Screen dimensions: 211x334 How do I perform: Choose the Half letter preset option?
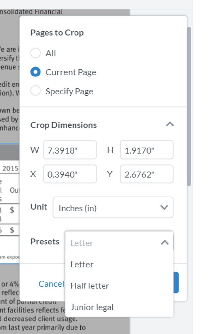(x=89, y=286)
